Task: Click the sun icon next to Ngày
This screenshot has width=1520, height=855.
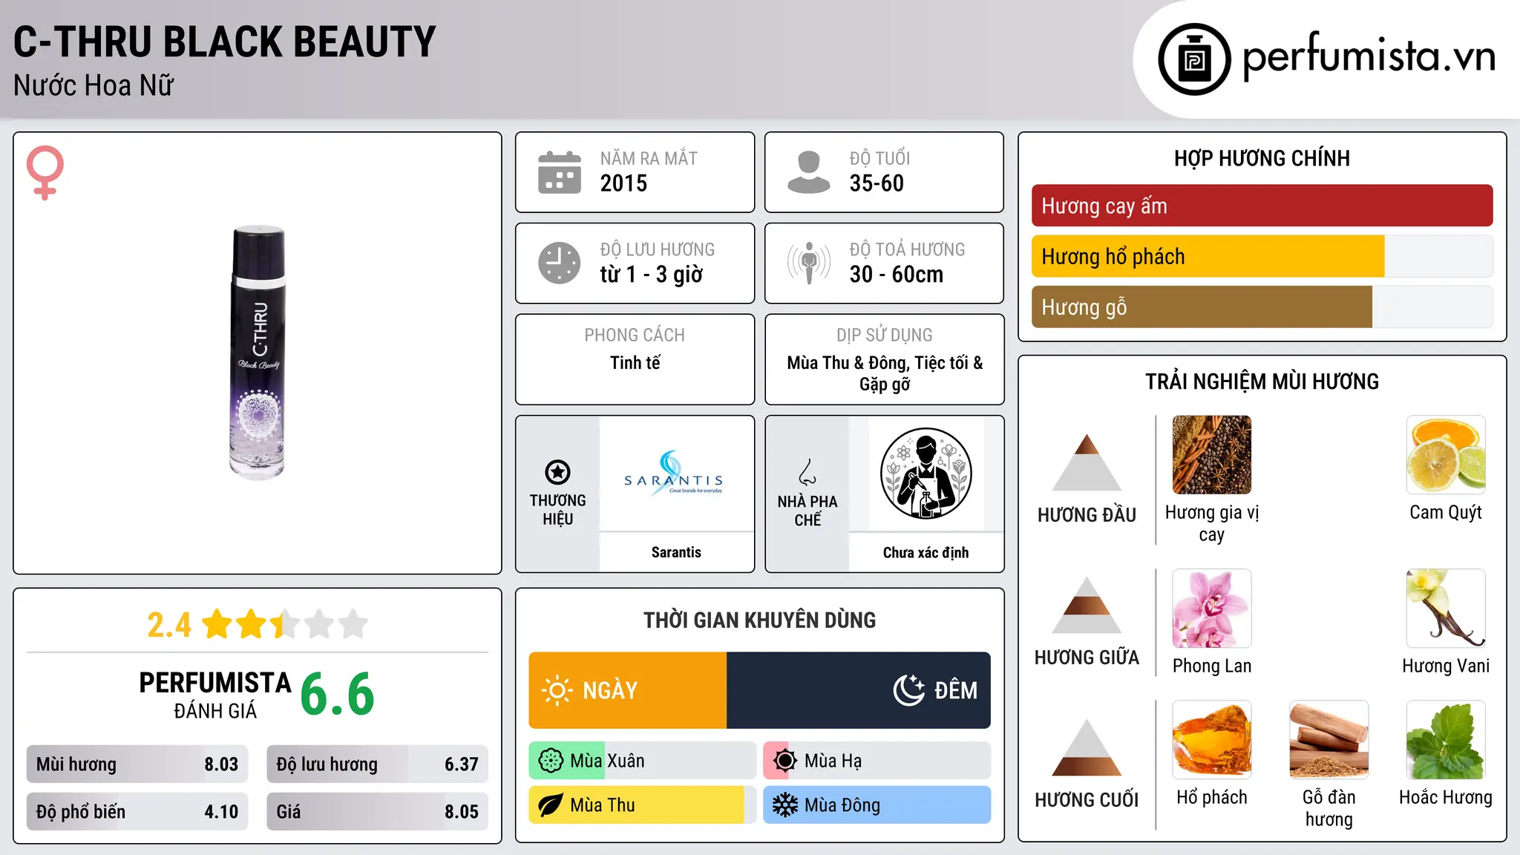Action: 557,690
